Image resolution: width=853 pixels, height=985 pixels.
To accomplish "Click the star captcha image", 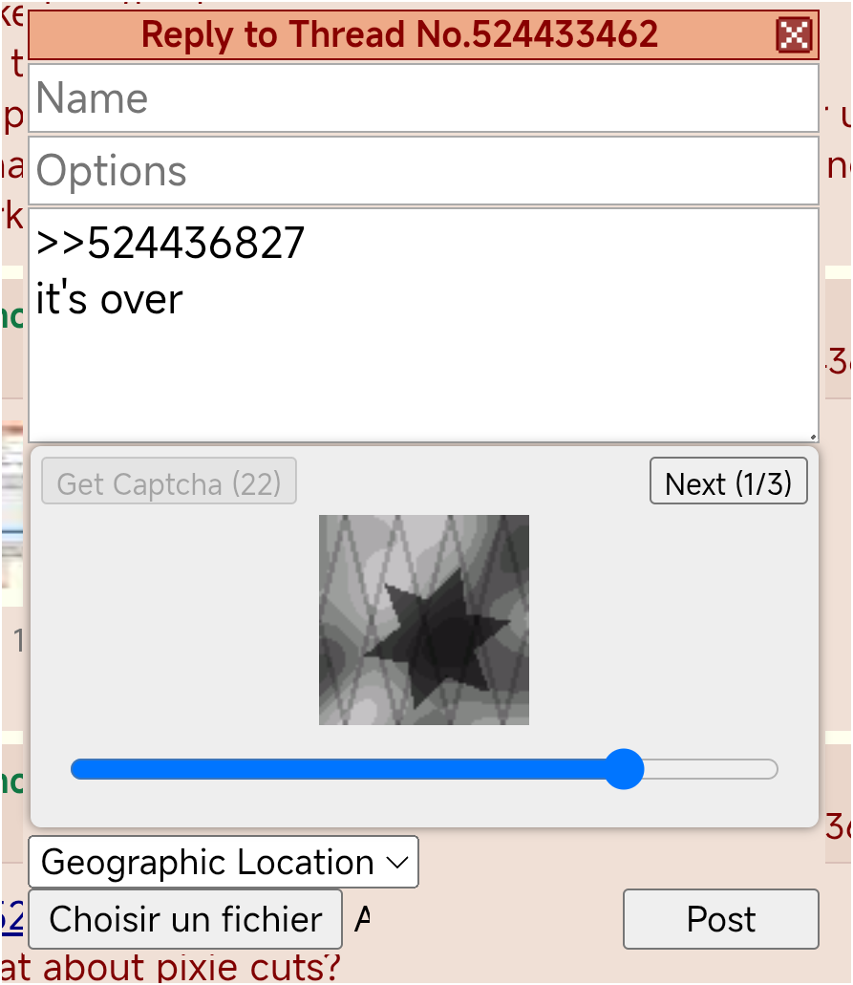I will (x=424, y=620).
